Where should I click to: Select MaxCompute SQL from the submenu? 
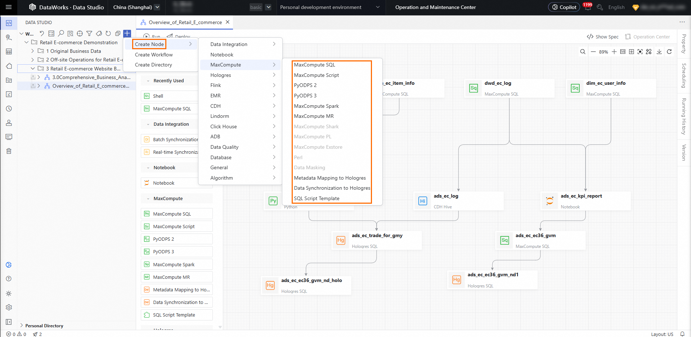(x=314, y=65)
